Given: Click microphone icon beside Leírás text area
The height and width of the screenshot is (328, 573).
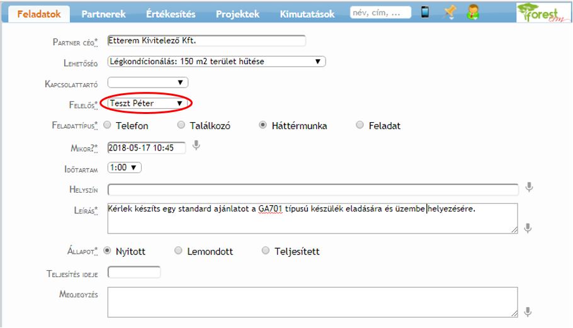Looking at the screenshot, I should [x=528, y=228].
